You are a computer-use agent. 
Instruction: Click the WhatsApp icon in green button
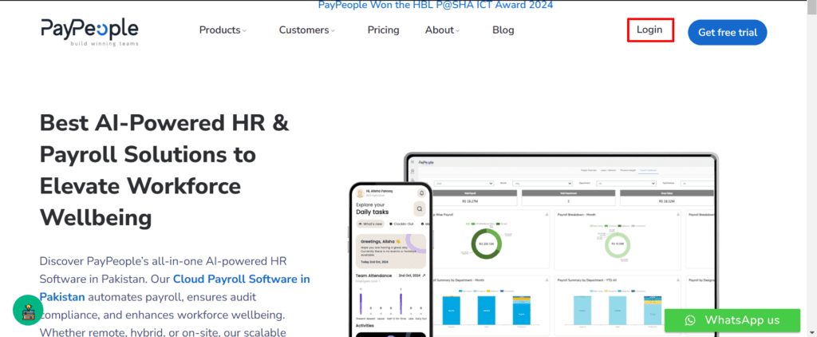(690, 320)
